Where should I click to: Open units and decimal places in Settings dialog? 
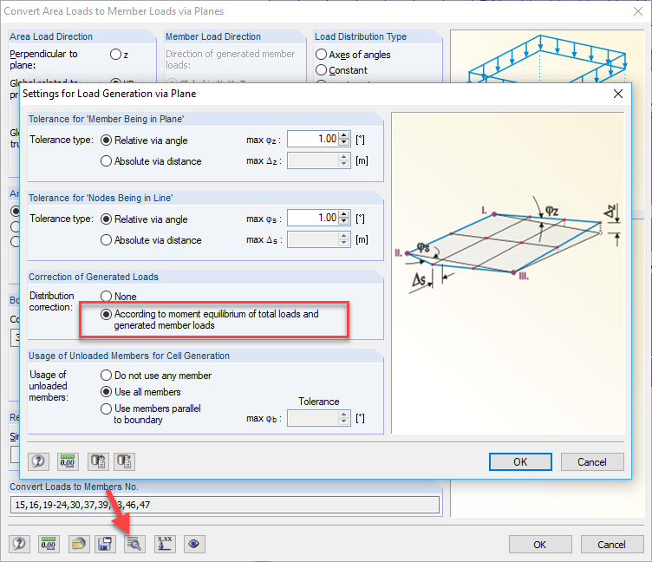coord(68,461)
